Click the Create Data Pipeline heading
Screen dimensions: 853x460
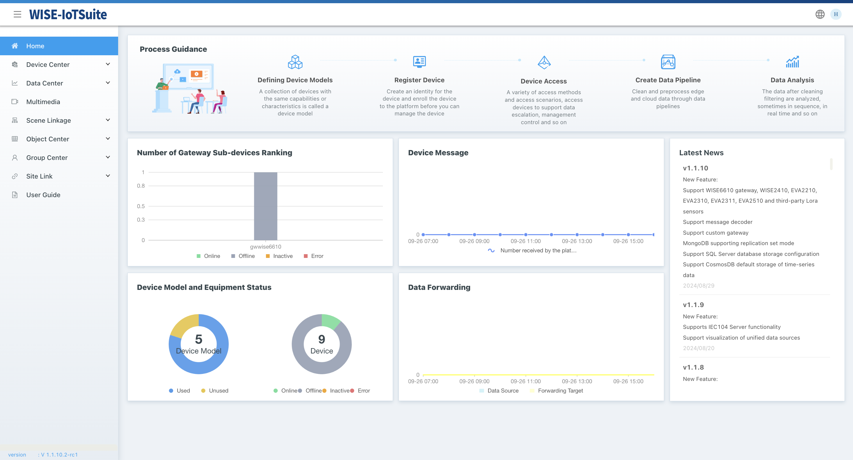[668, 80]
